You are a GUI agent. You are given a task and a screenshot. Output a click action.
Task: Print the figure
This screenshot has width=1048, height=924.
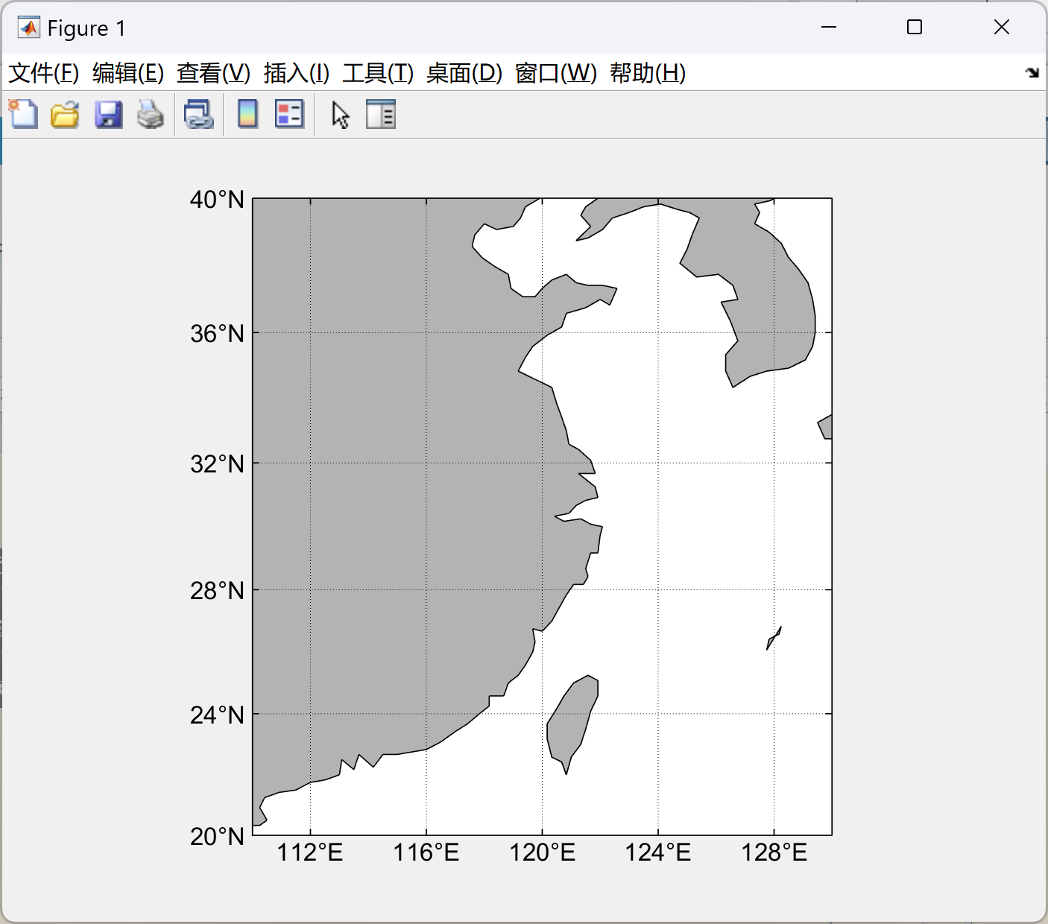[x=150, y=114]
